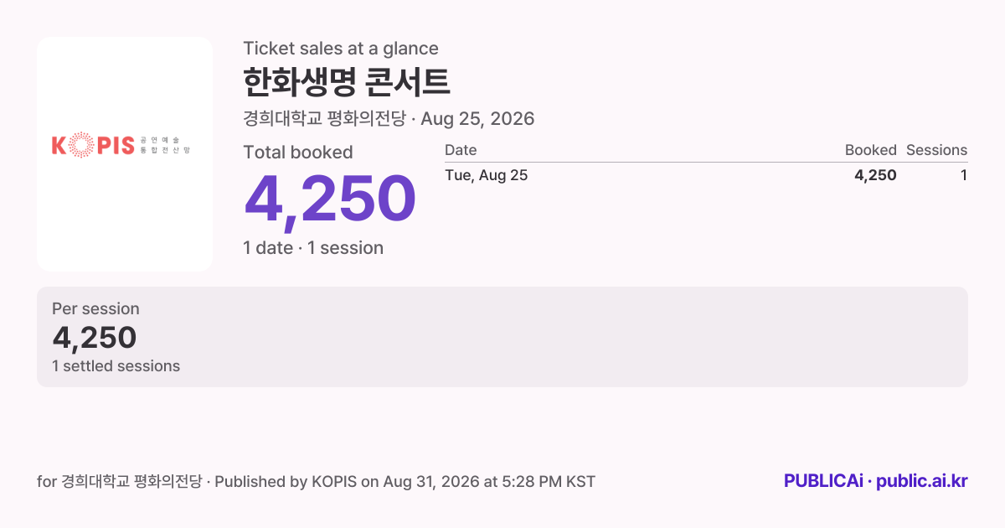
Task: Click the Total booked label
Action: (x=298, y=153)
